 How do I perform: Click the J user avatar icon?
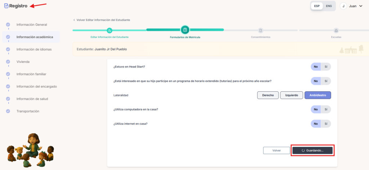(x=343, y=6)
